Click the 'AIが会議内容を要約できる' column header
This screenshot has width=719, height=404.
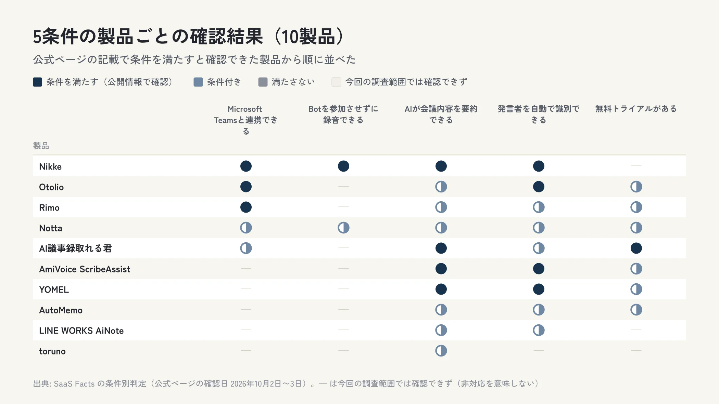[441, 114]
